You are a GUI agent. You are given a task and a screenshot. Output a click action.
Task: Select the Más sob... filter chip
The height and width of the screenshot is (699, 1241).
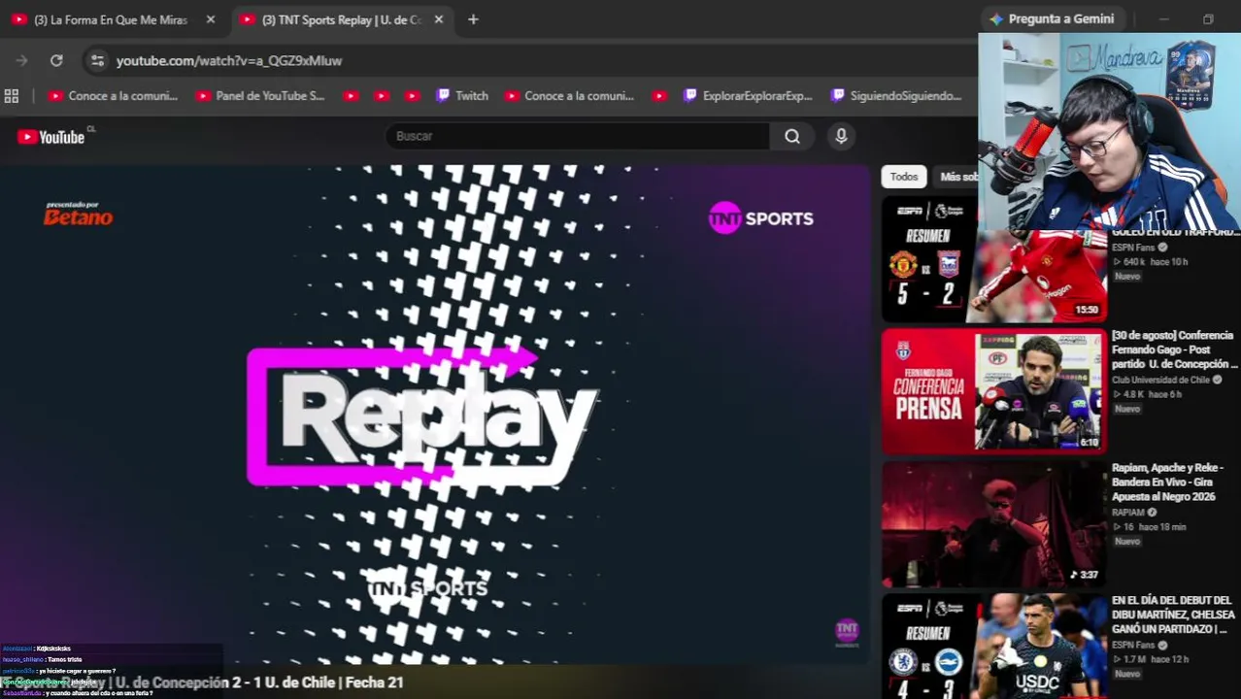coord(956,177)
